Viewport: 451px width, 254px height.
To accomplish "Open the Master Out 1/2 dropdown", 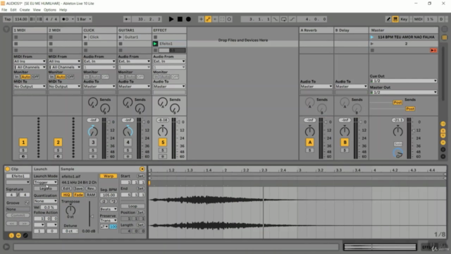I will [403, 92].
